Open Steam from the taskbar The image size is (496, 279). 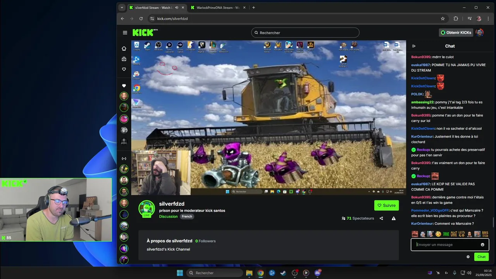(x=283, y=273)
